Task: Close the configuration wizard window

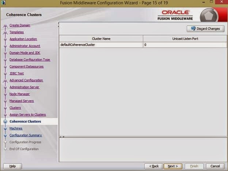Action: coord(221,2)
